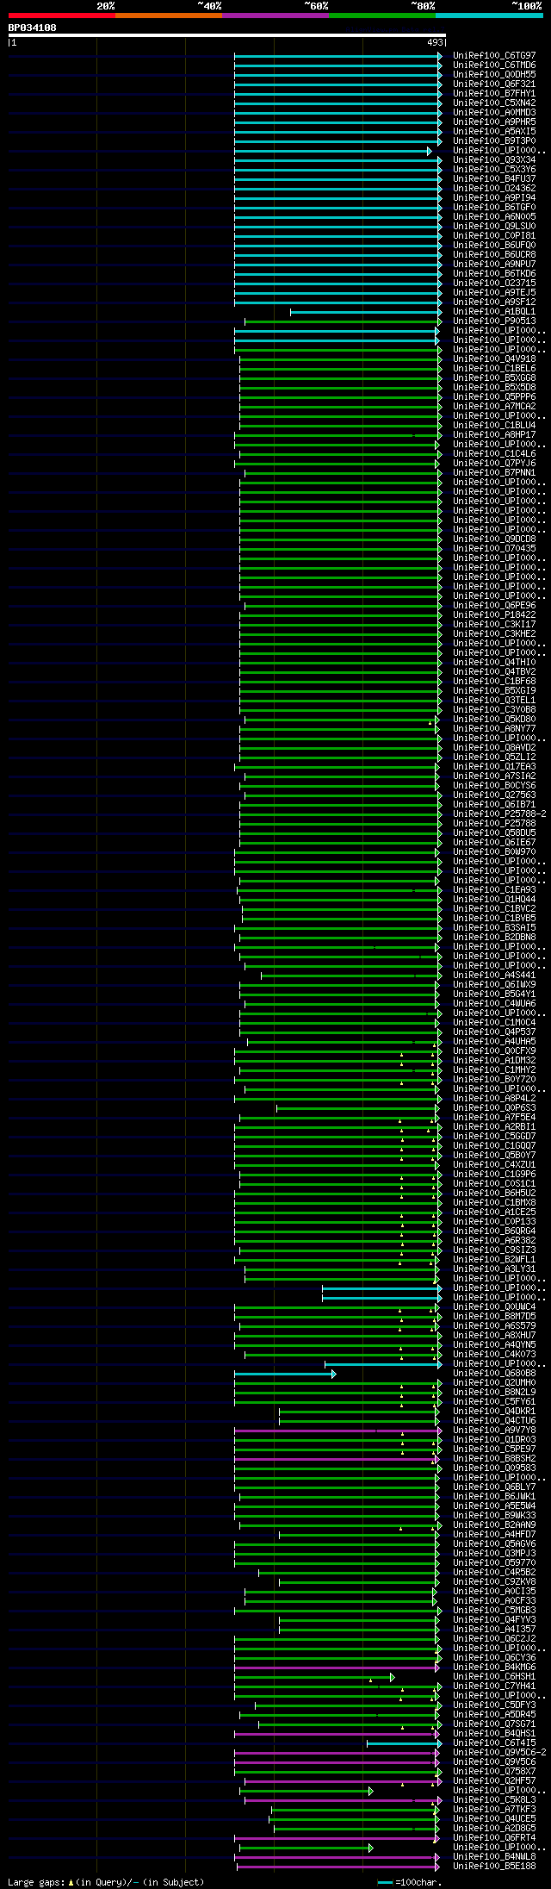551x1889 pixels.
Task: Click the purple bar for UniRef100_A9V7Y8
Action: click(337, 1431)
